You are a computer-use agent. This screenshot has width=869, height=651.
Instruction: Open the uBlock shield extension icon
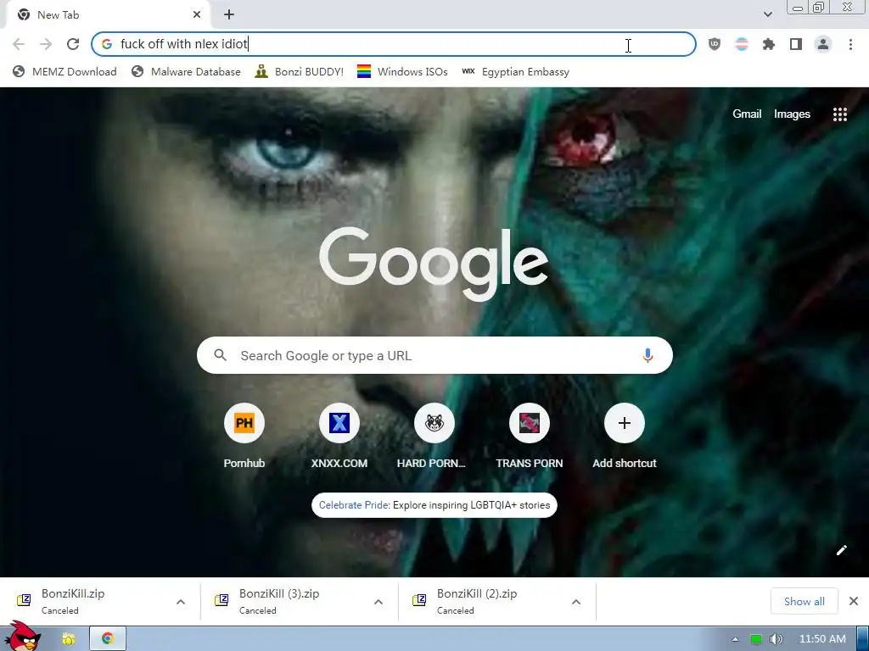[x=715, y=44]
